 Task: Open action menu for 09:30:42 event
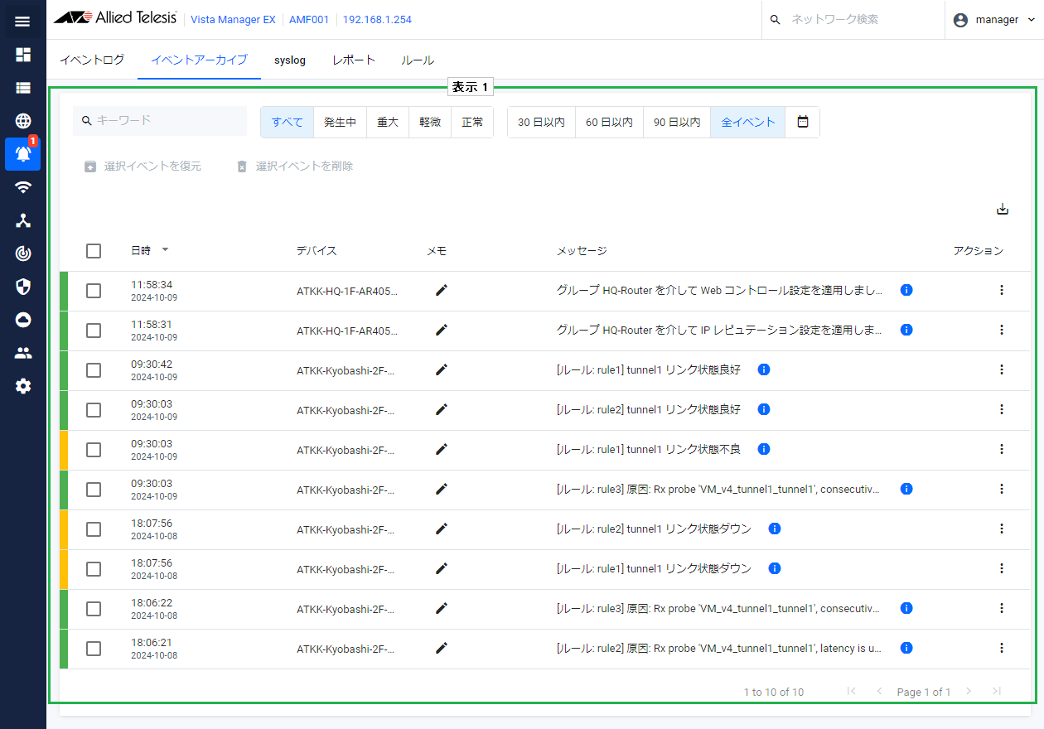pos(1001,369)
